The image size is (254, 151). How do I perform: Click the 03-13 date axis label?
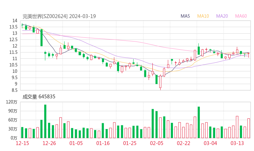237,143
